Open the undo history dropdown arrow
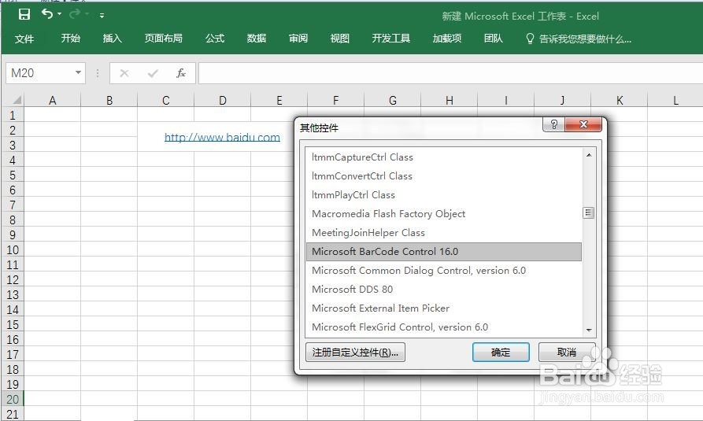Image resolution: width=703 pixels, height=421 pixels. [59, 14]
